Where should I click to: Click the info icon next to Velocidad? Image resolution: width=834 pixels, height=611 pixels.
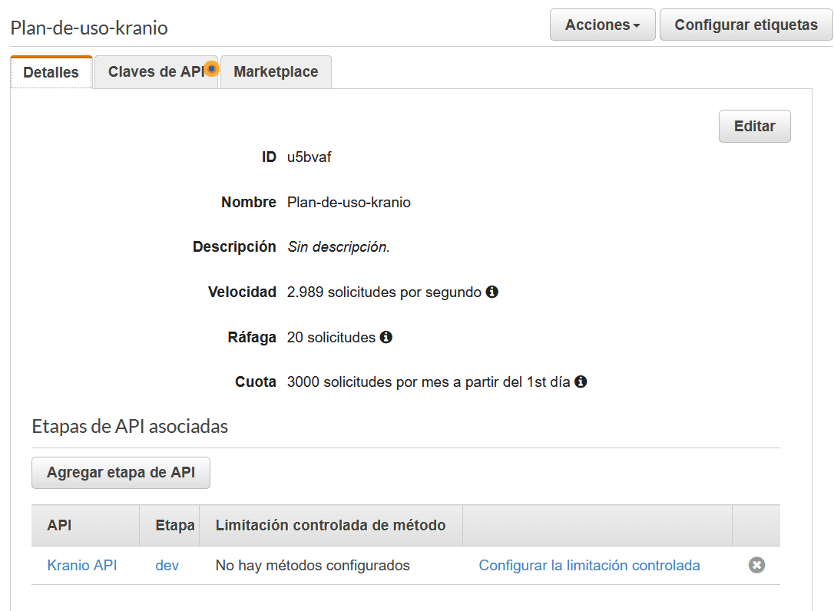click(x=492, y=292)
